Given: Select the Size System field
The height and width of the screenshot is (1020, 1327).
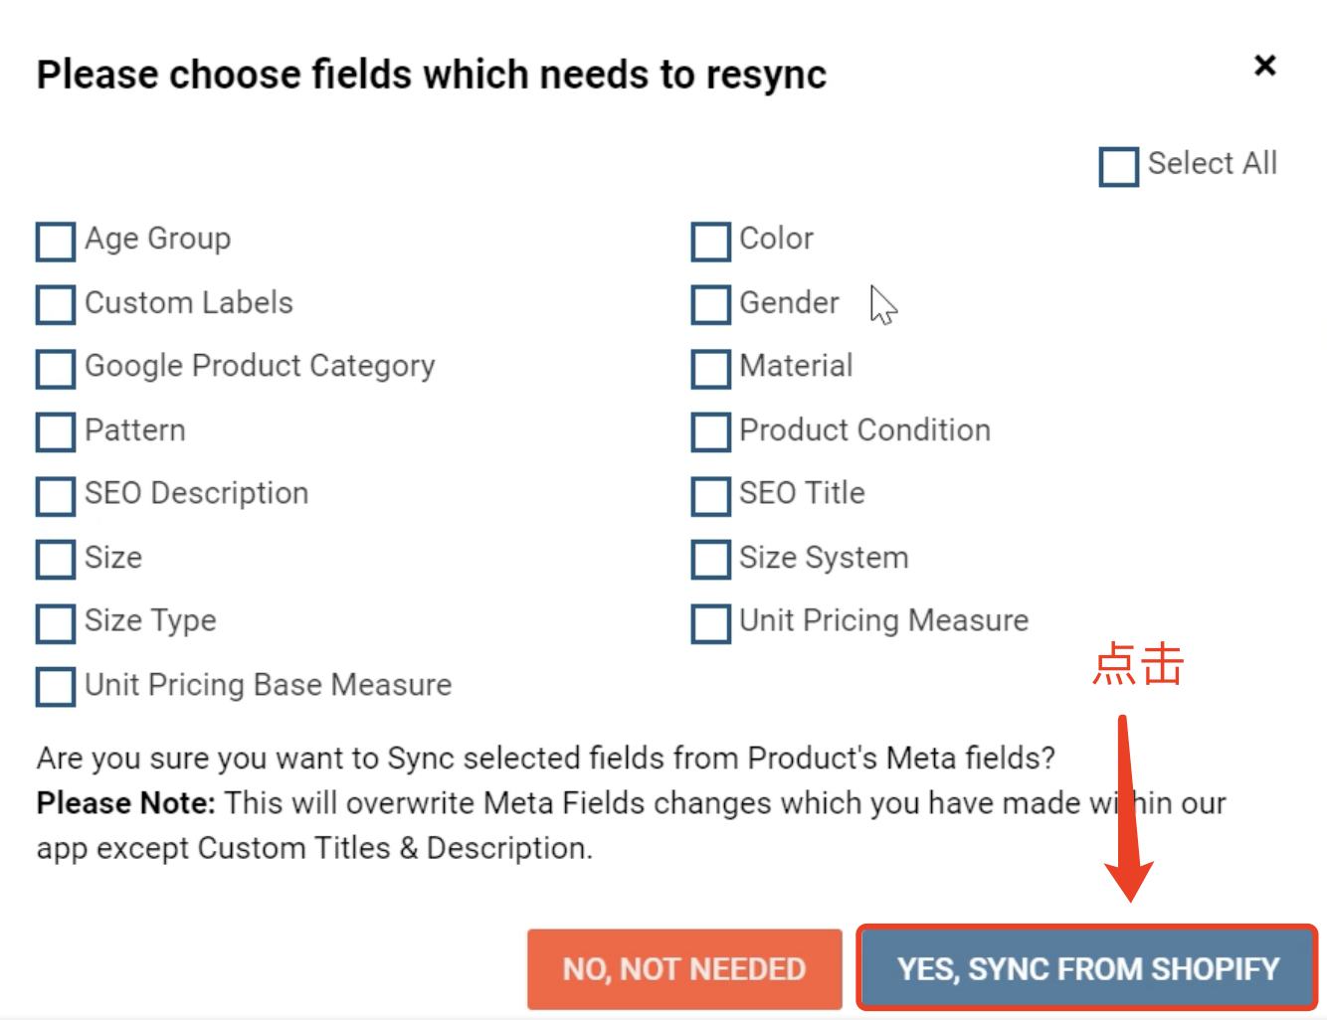Looking at the screenshot, I should 710,560.
